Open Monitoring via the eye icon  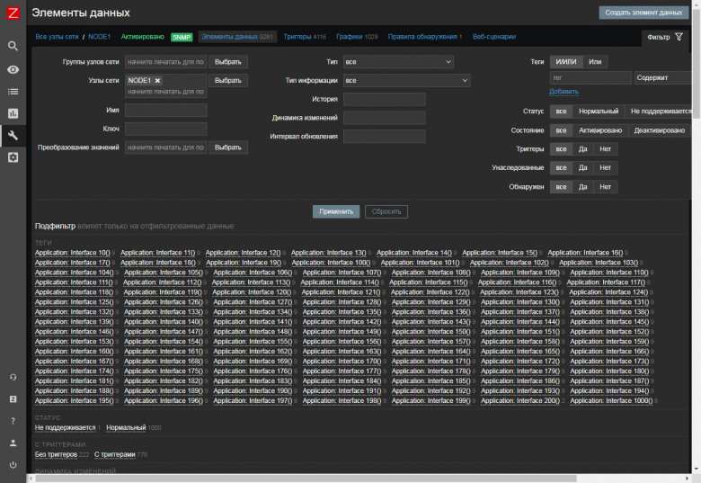tap(13, 69)
